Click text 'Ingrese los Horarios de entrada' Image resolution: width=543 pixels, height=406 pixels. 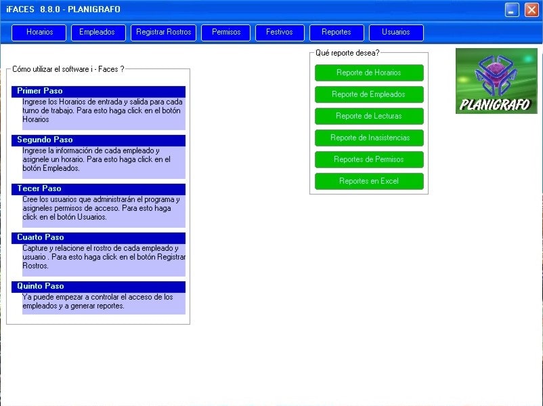pos(71,102)
